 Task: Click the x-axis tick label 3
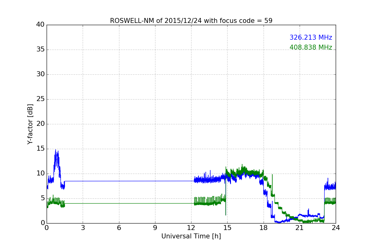(x=83, y=228)
